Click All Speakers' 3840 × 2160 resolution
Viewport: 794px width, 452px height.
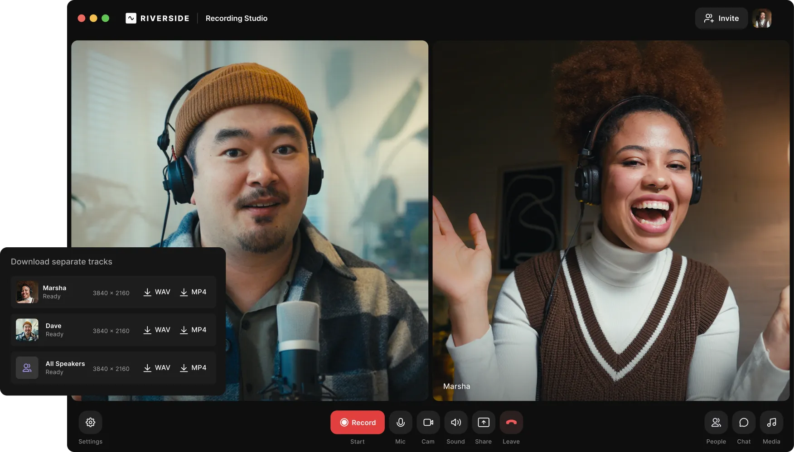coord(111,369)
